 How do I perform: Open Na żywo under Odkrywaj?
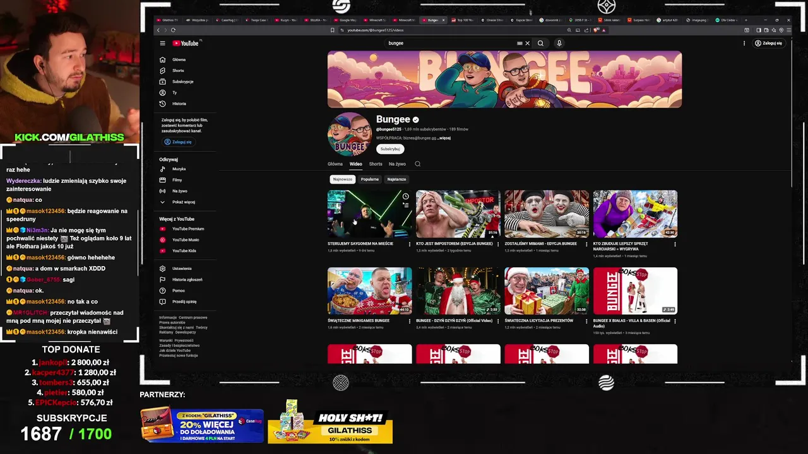[180, 191]
